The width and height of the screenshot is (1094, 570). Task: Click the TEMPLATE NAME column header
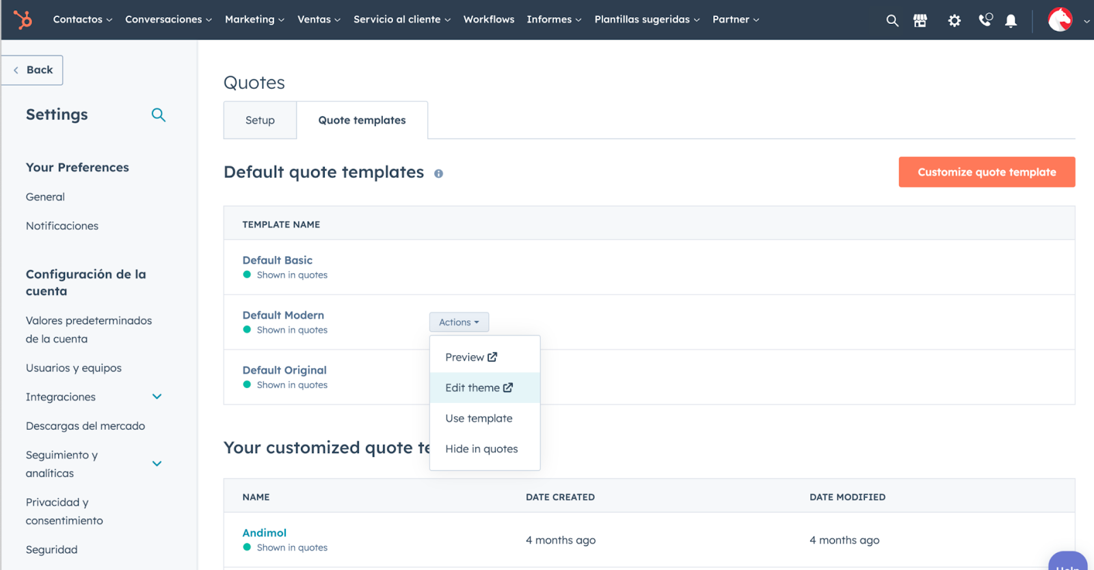point(281,224)
